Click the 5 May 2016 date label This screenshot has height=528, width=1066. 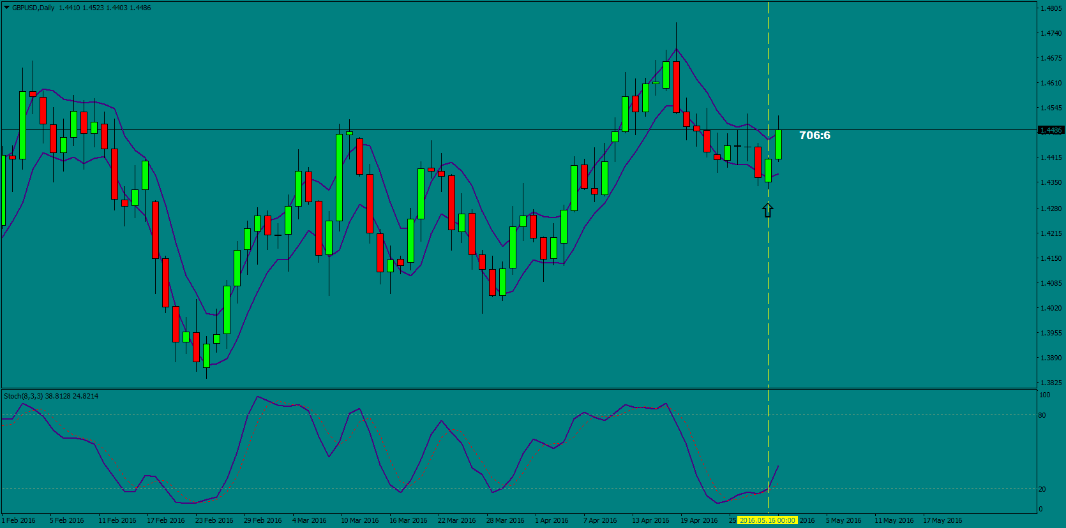pyautogui.click(x=844, y=520)
